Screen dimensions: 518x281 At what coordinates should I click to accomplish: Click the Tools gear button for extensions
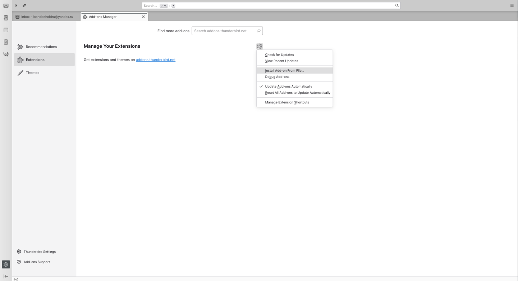(x=260, y=46)
